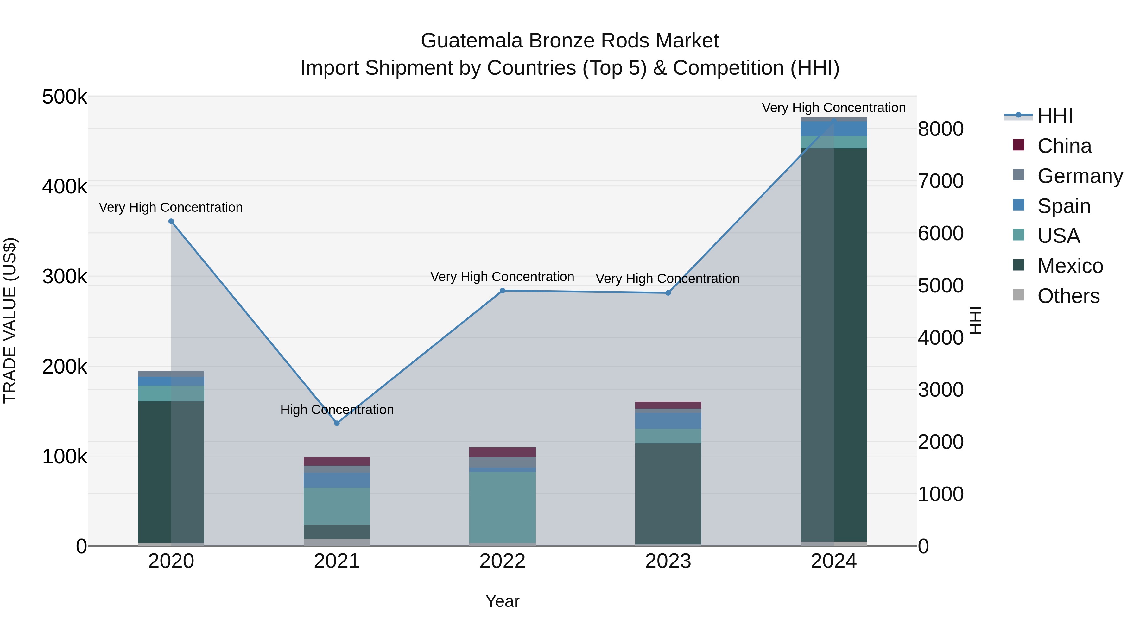Toggle the USA legend entry
The width and height of the screenshot is (1140, 641).
[1046, 236]
